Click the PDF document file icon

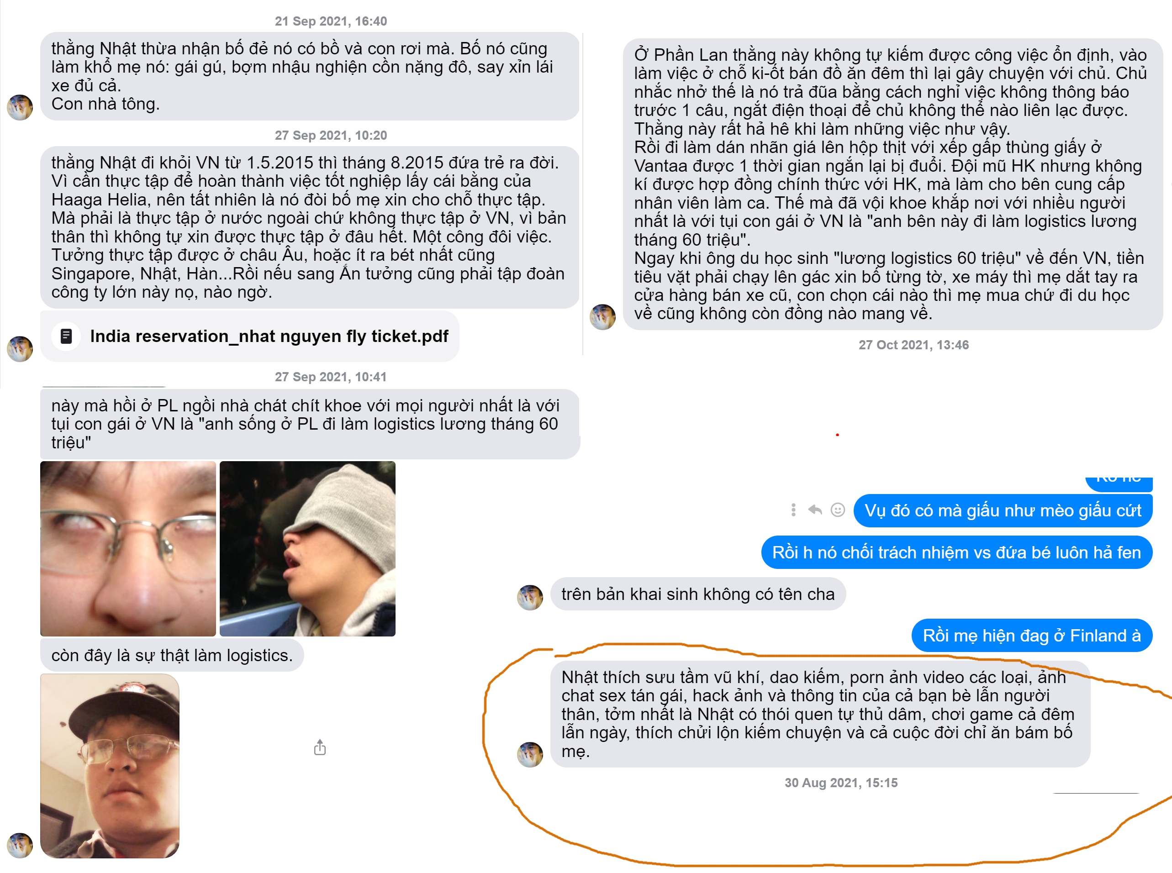pos(66,336)
